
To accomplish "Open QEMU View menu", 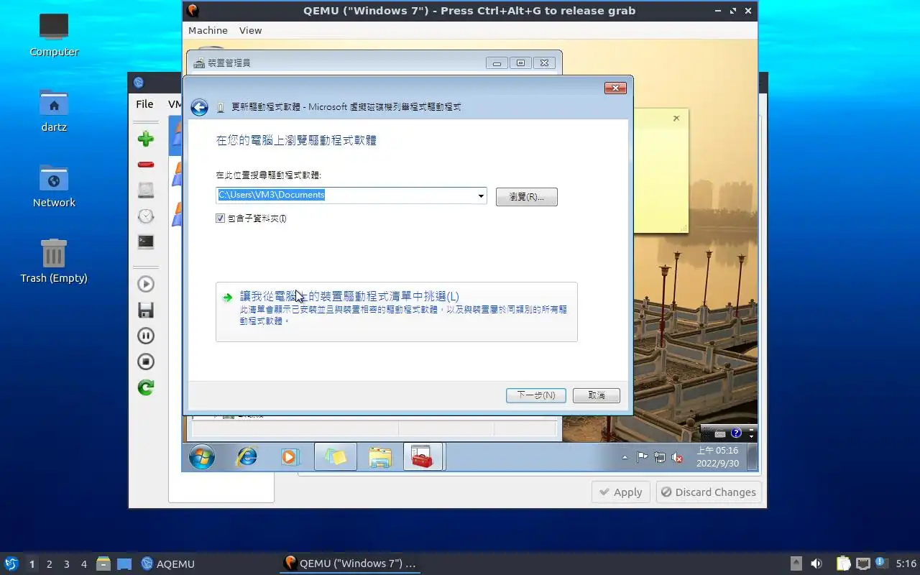I will pyautogui.click(x=250, y=30).
